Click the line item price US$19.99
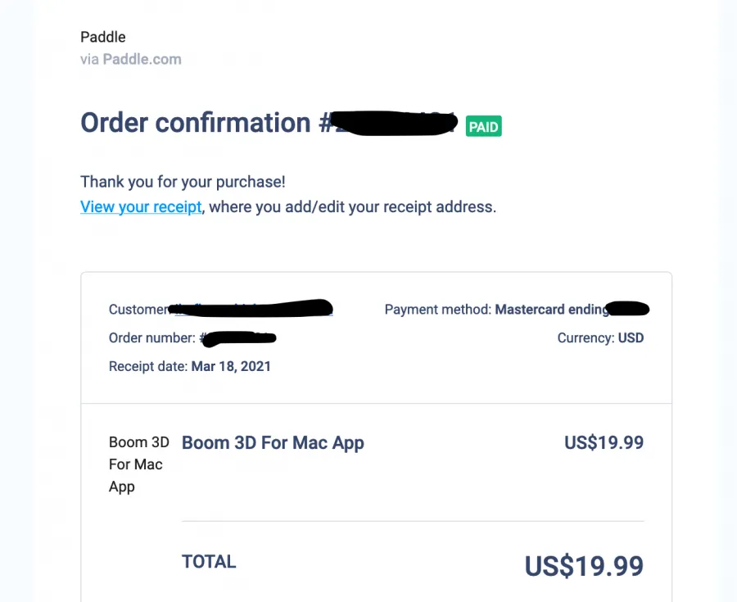The height and width of the screenshot is (602, 737). tap(604, 443)
